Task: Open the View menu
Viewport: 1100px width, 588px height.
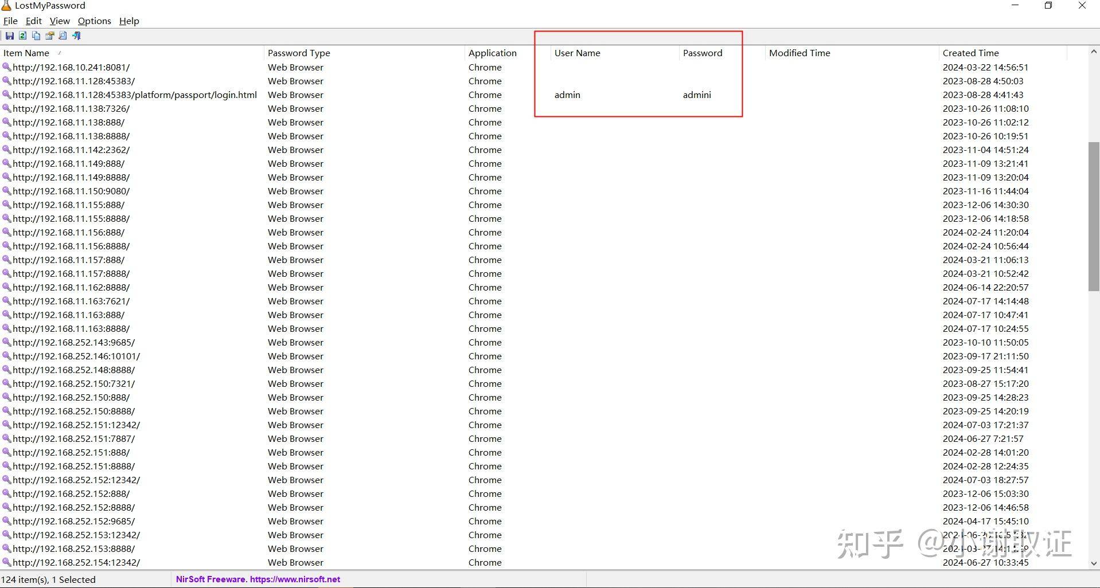Action: pyautogui.click(x=60, y=21)
